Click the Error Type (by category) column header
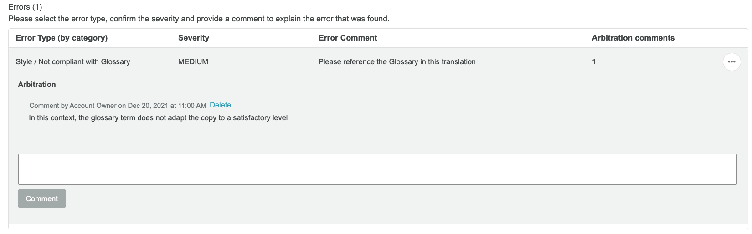The height and width of the screenshot is (234, 752). 62,38
